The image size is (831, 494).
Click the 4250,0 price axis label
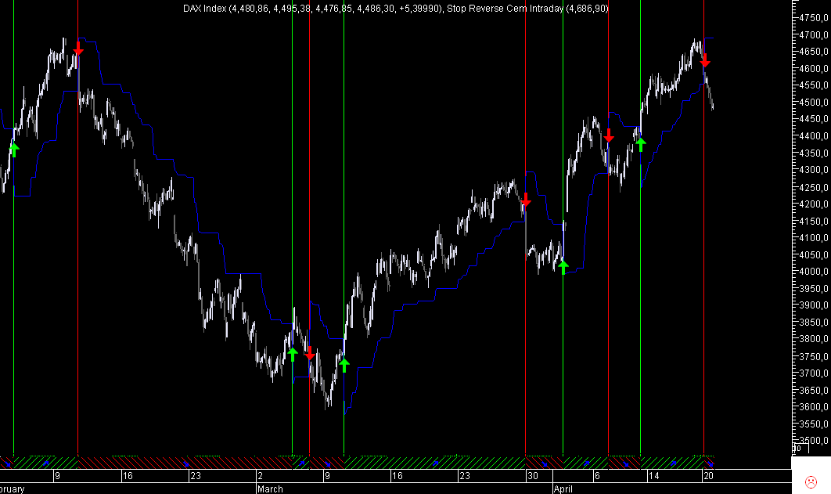(x=814, y=187)
